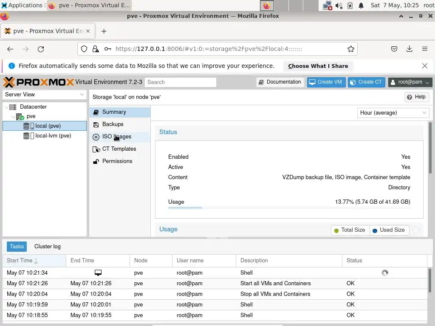Viewport: 435px width, 326px height.
Task: Sort tasks by User name column
Action: (x=204, y=261)
